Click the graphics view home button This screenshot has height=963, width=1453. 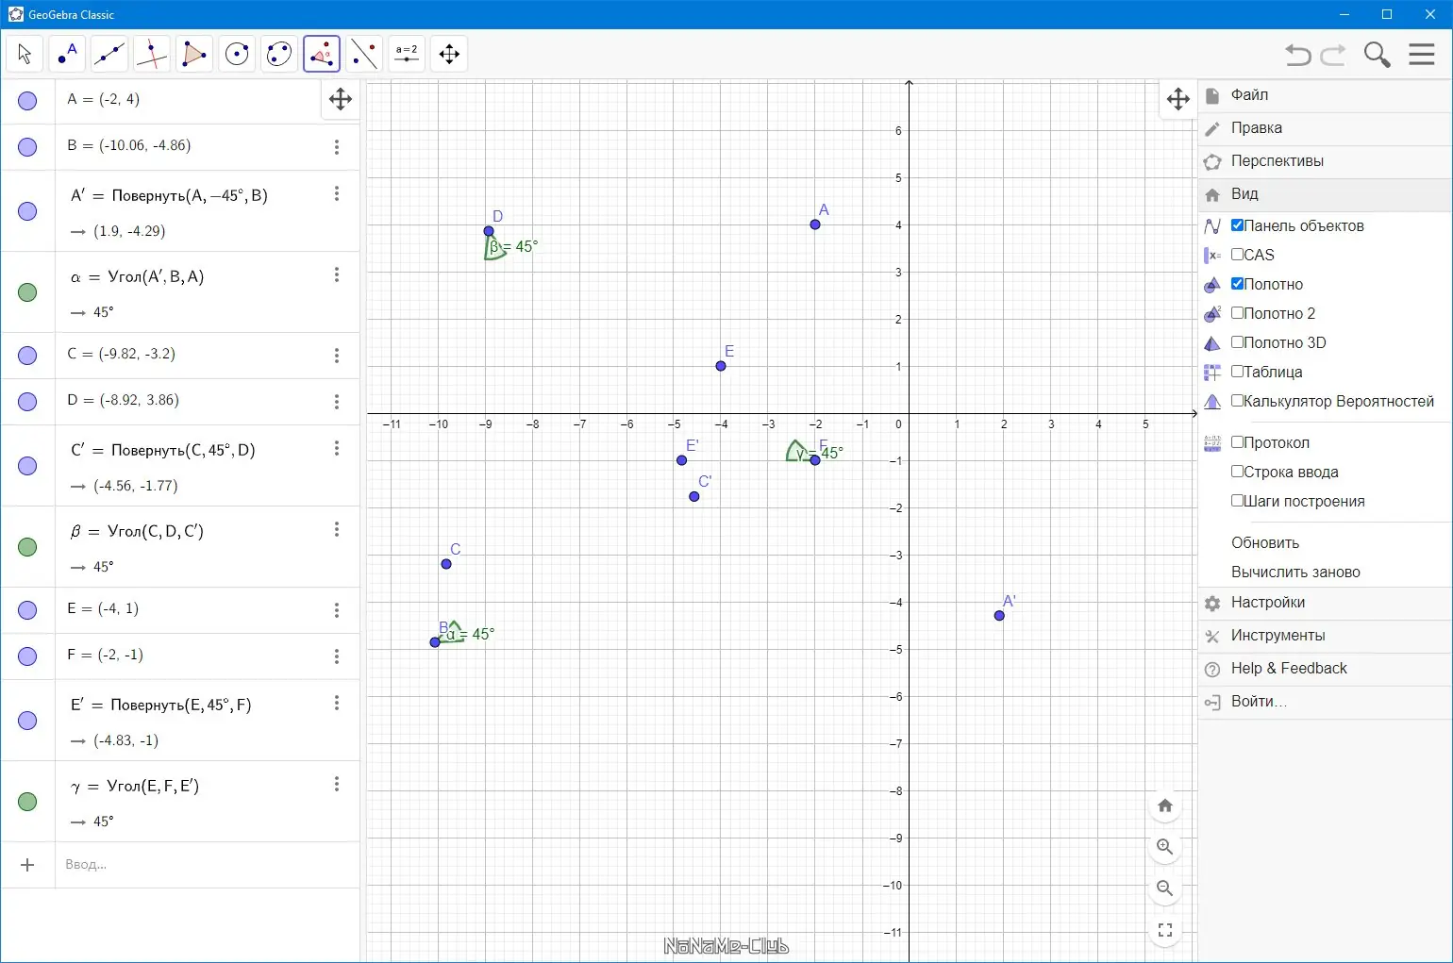point(1165,805)
